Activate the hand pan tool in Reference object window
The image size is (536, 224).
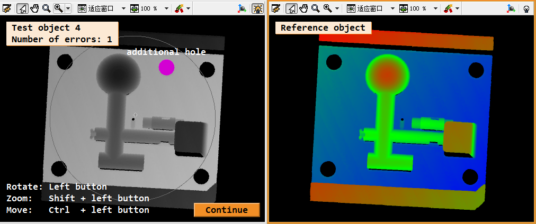pyautogui.click(x=303, y=8)
